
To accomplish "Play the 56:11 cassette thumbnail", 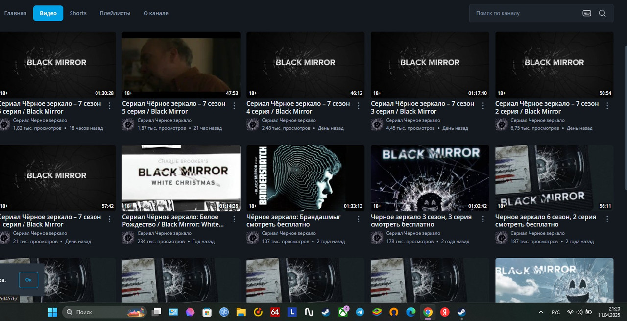I will (x=554, y=178).
